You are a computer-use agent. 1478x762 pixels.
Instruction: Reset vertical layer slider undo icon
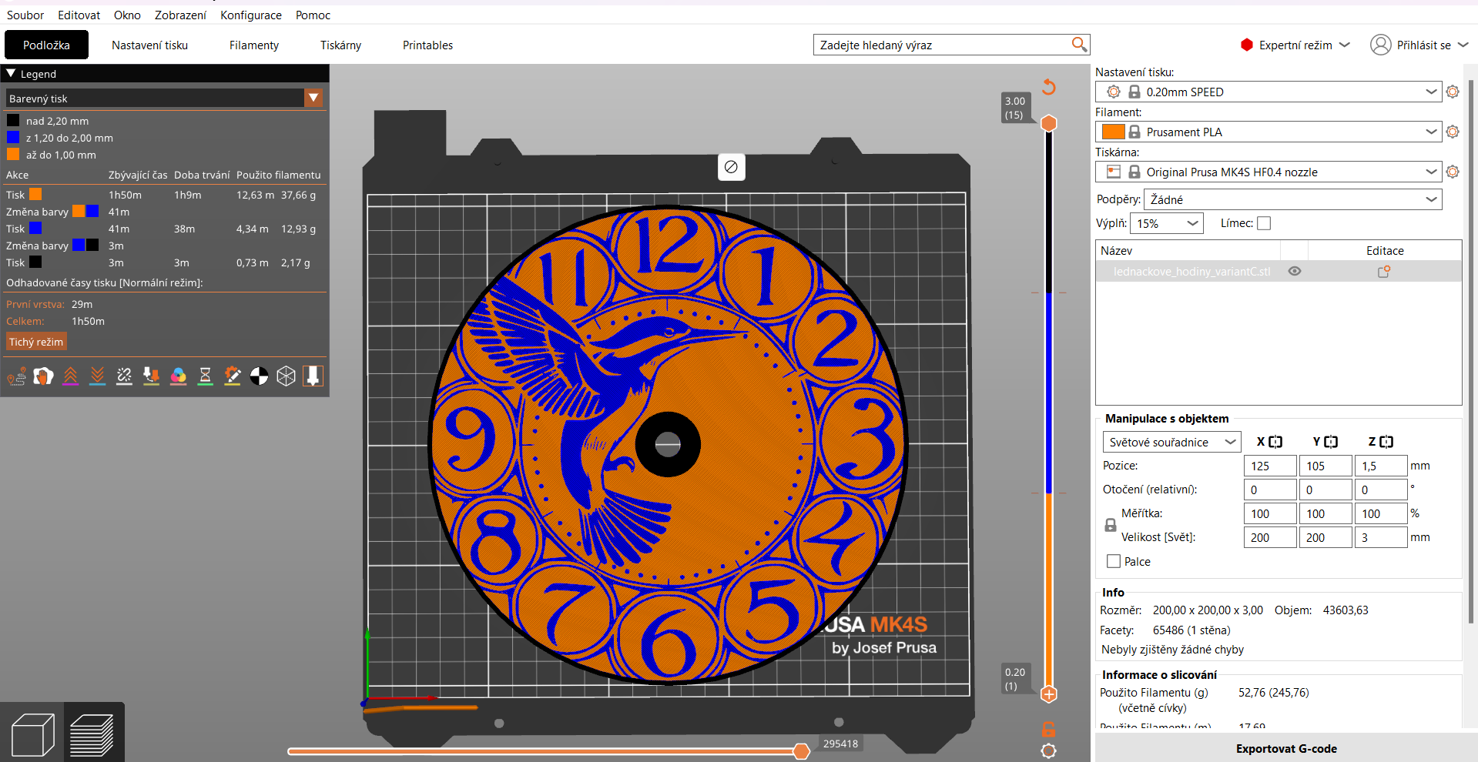(x=1048, y=87)
